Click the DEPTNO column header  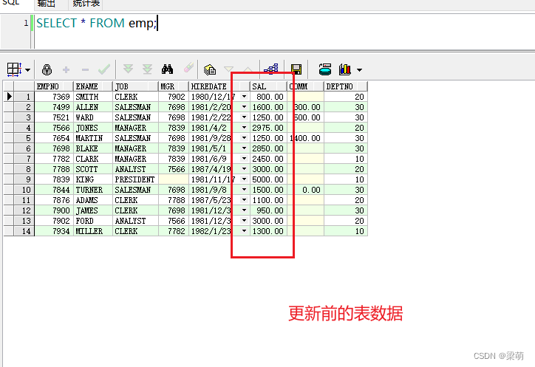pyautogui.click(x=345, y=86)
